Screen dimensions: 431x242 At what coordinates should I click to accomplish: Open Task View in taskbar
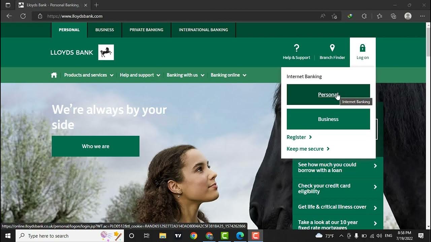coord(146,236)
